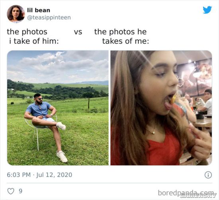Click the boredpanda.com watermark
Viewport: 219px width, 200px height.
[186, 193]
